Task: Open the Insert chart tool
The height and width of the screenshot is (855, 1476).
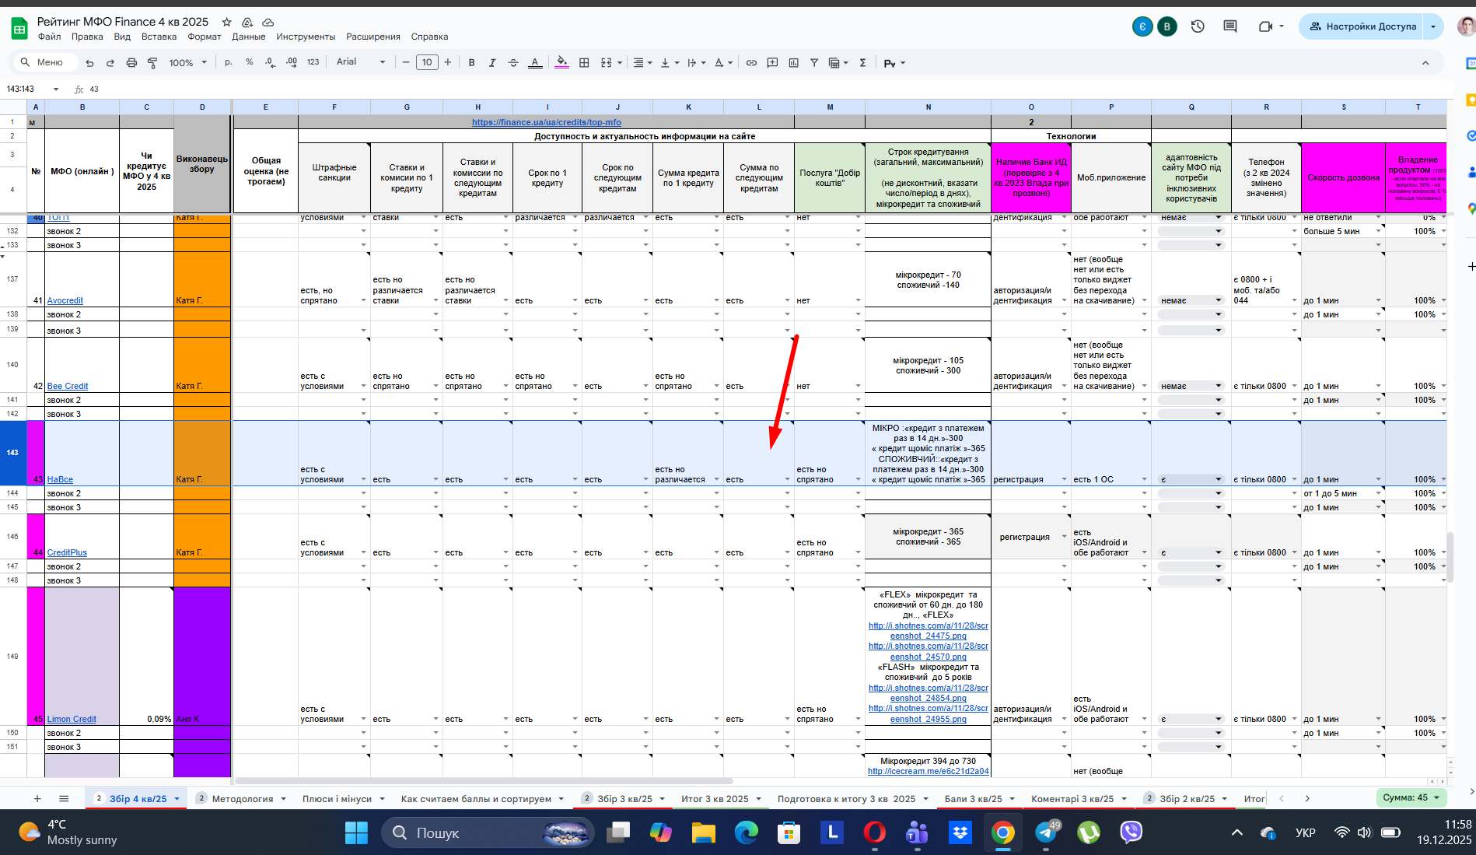Action: (793, 62)
